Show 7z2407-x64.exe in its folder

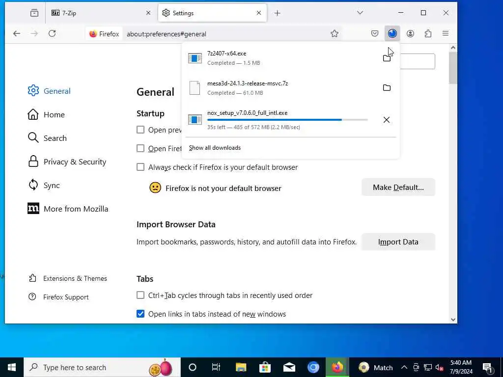(387, 58)
